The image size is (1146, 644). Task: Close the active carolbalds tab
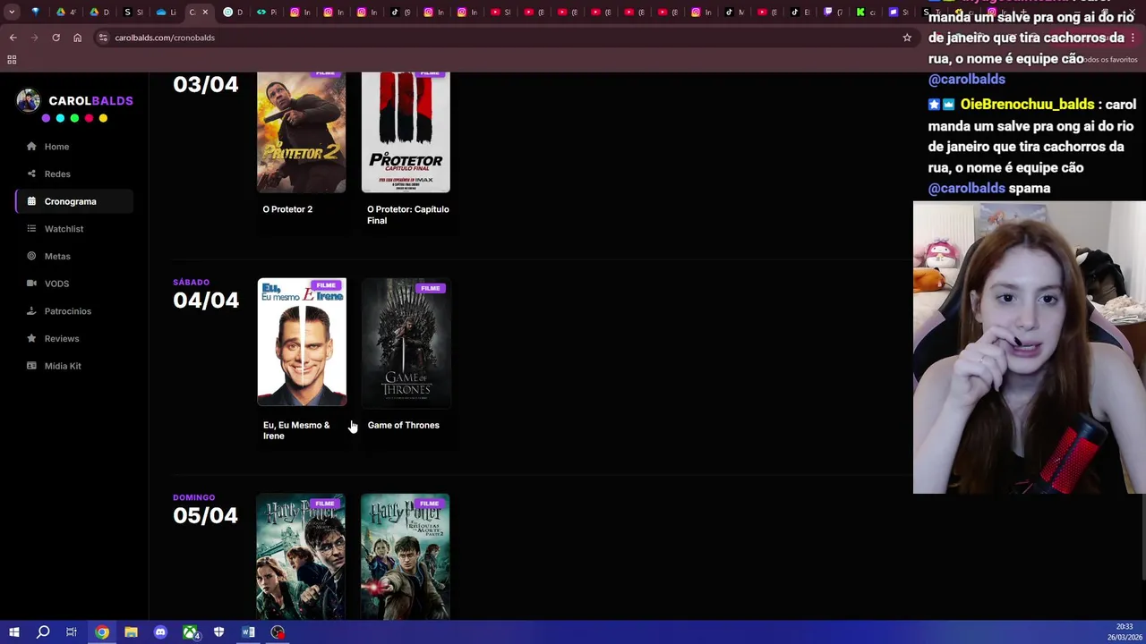(205, 13)
